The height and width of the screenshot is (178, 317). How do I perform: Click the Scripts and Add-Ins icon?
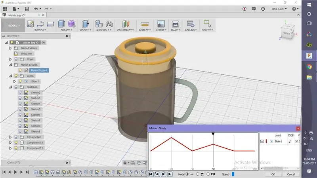coord(191,24)
